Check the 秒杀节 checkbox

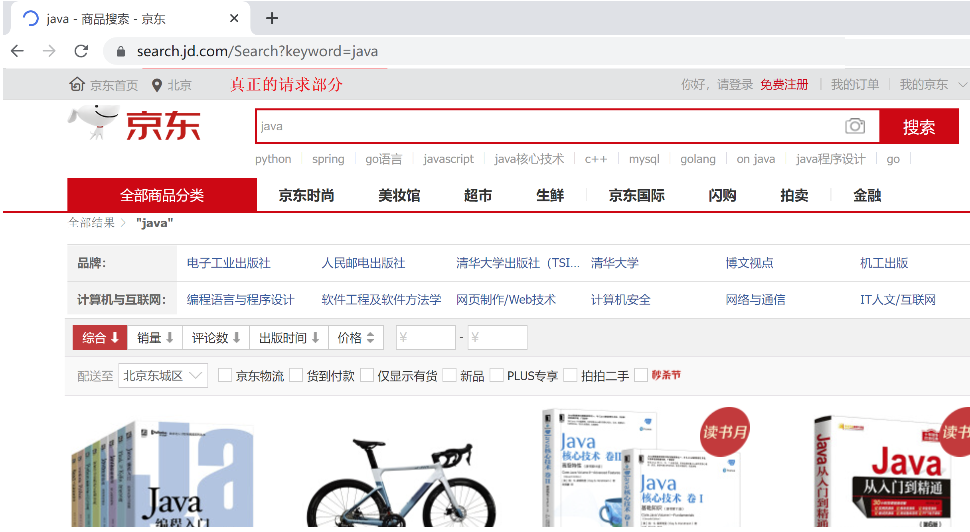(641, 375)
